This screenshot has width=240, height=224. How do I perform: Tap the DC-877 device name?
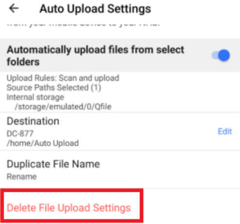20,133
